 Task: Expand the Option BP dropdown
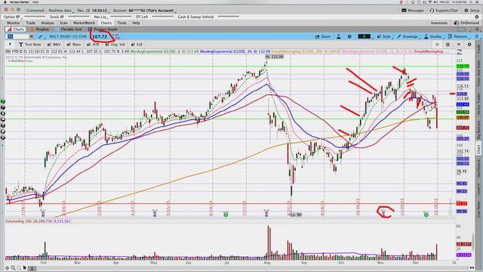point(13,17)
